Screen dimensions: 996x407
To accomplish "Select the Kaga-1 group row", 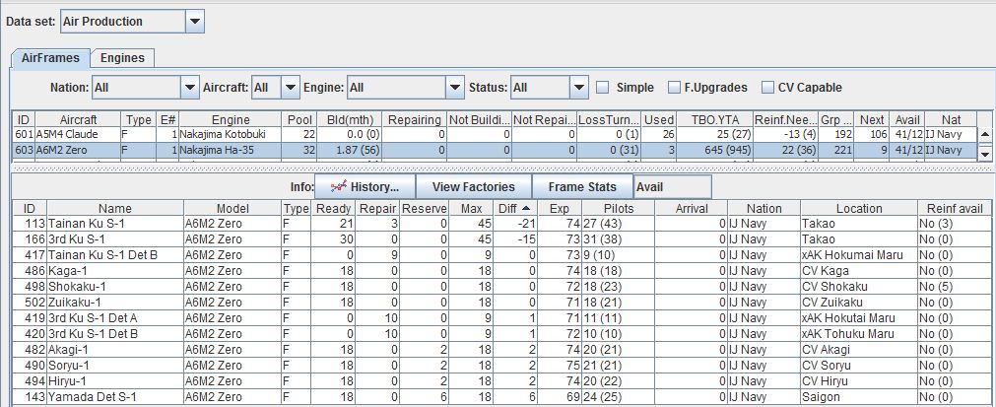I will [x=501, y=271].
